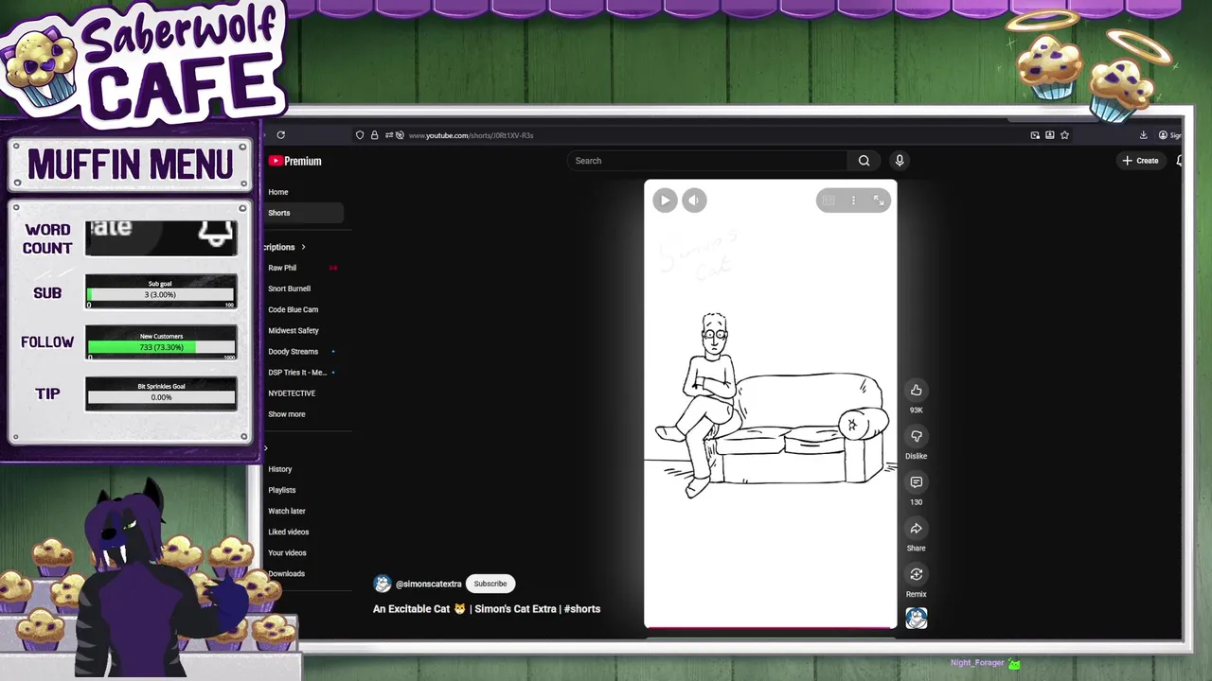Play the Shorts video
Screen dimensions: 1212x681
[x=665, y=200]
